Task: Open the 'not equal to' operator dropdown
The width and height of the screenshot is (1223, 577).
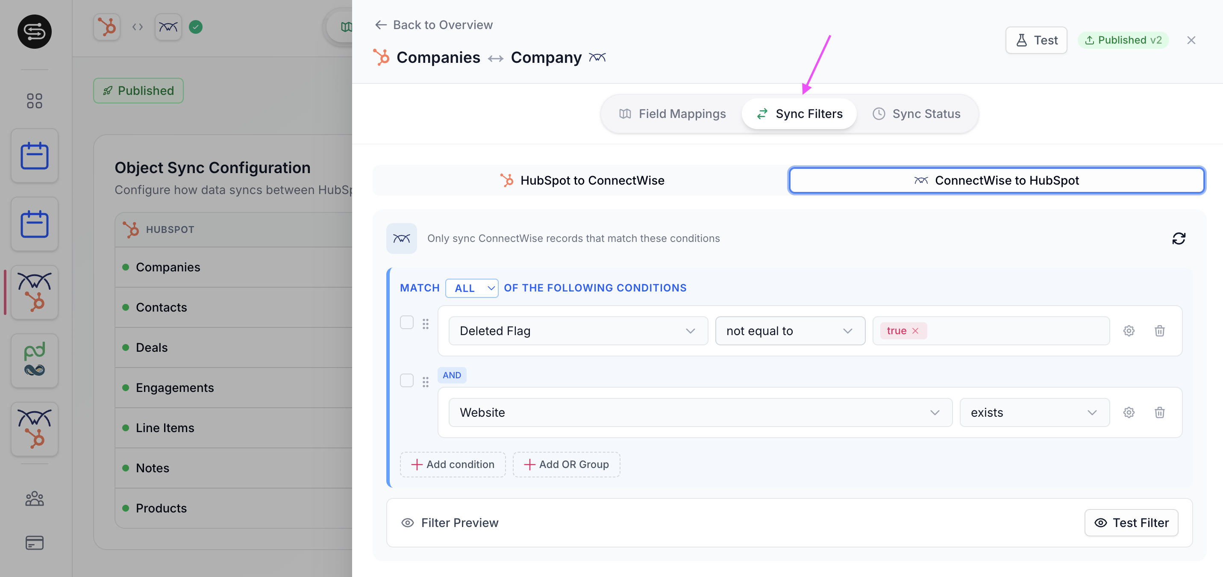Action: 790,330
